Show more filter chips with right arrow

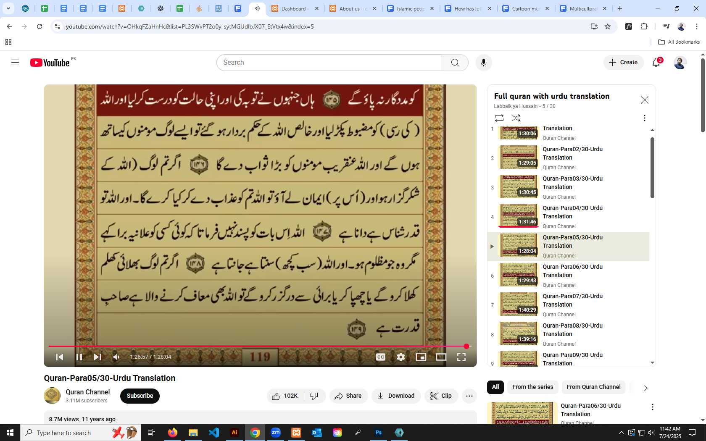tap(645, 388)
